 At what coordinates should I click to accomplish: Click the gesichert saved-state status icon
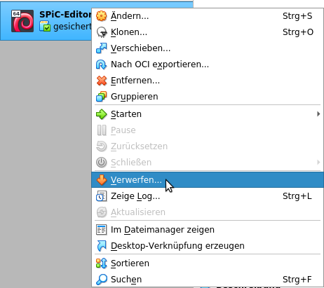tap(45, 26)
